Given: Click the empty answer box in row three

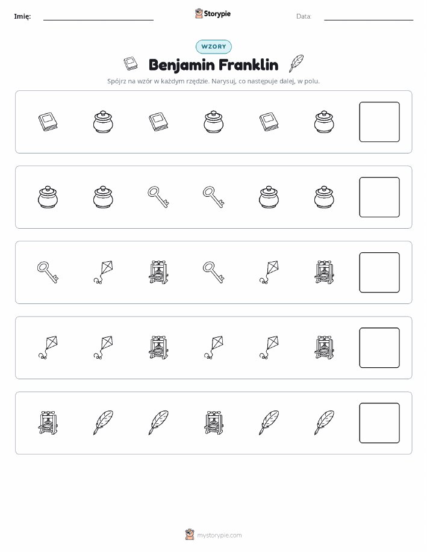Looking at the screenshot, I should tap(379, 272).
